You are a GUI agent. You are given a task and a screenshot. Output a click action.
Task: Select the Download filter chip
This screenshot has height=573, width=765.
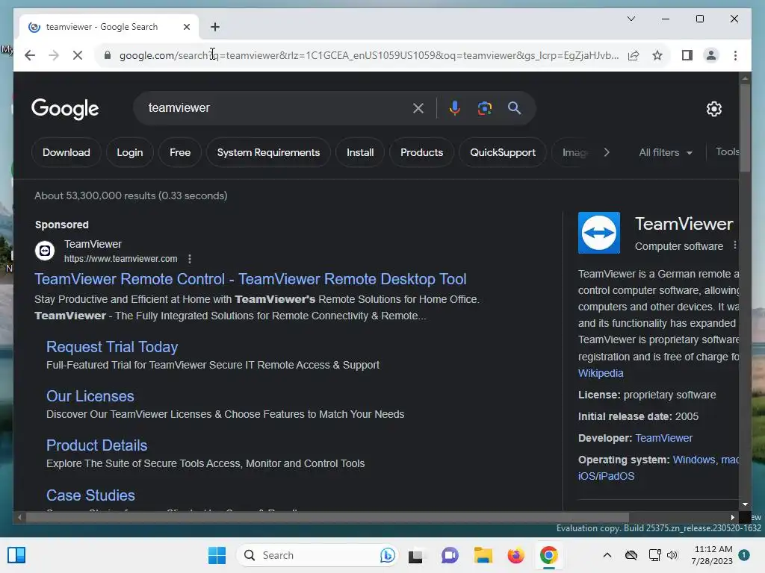tap(66, 152)
